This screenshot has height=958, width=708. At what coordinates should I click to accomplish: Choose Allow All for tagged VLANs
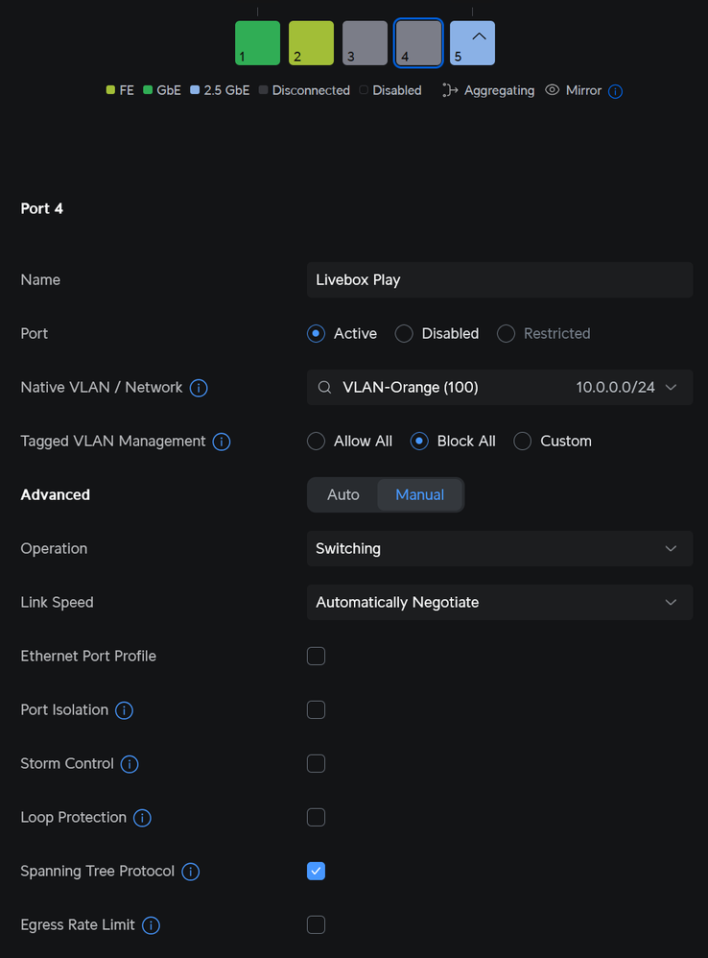[316, 442]
